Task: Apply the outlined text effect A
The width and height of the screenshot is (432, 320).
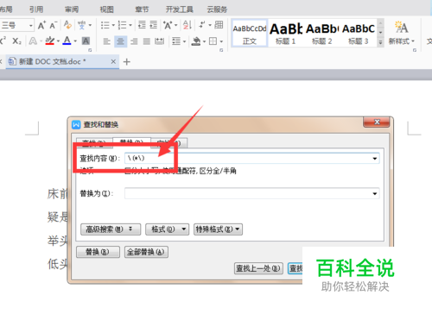Action: click(x=33, y=41)
